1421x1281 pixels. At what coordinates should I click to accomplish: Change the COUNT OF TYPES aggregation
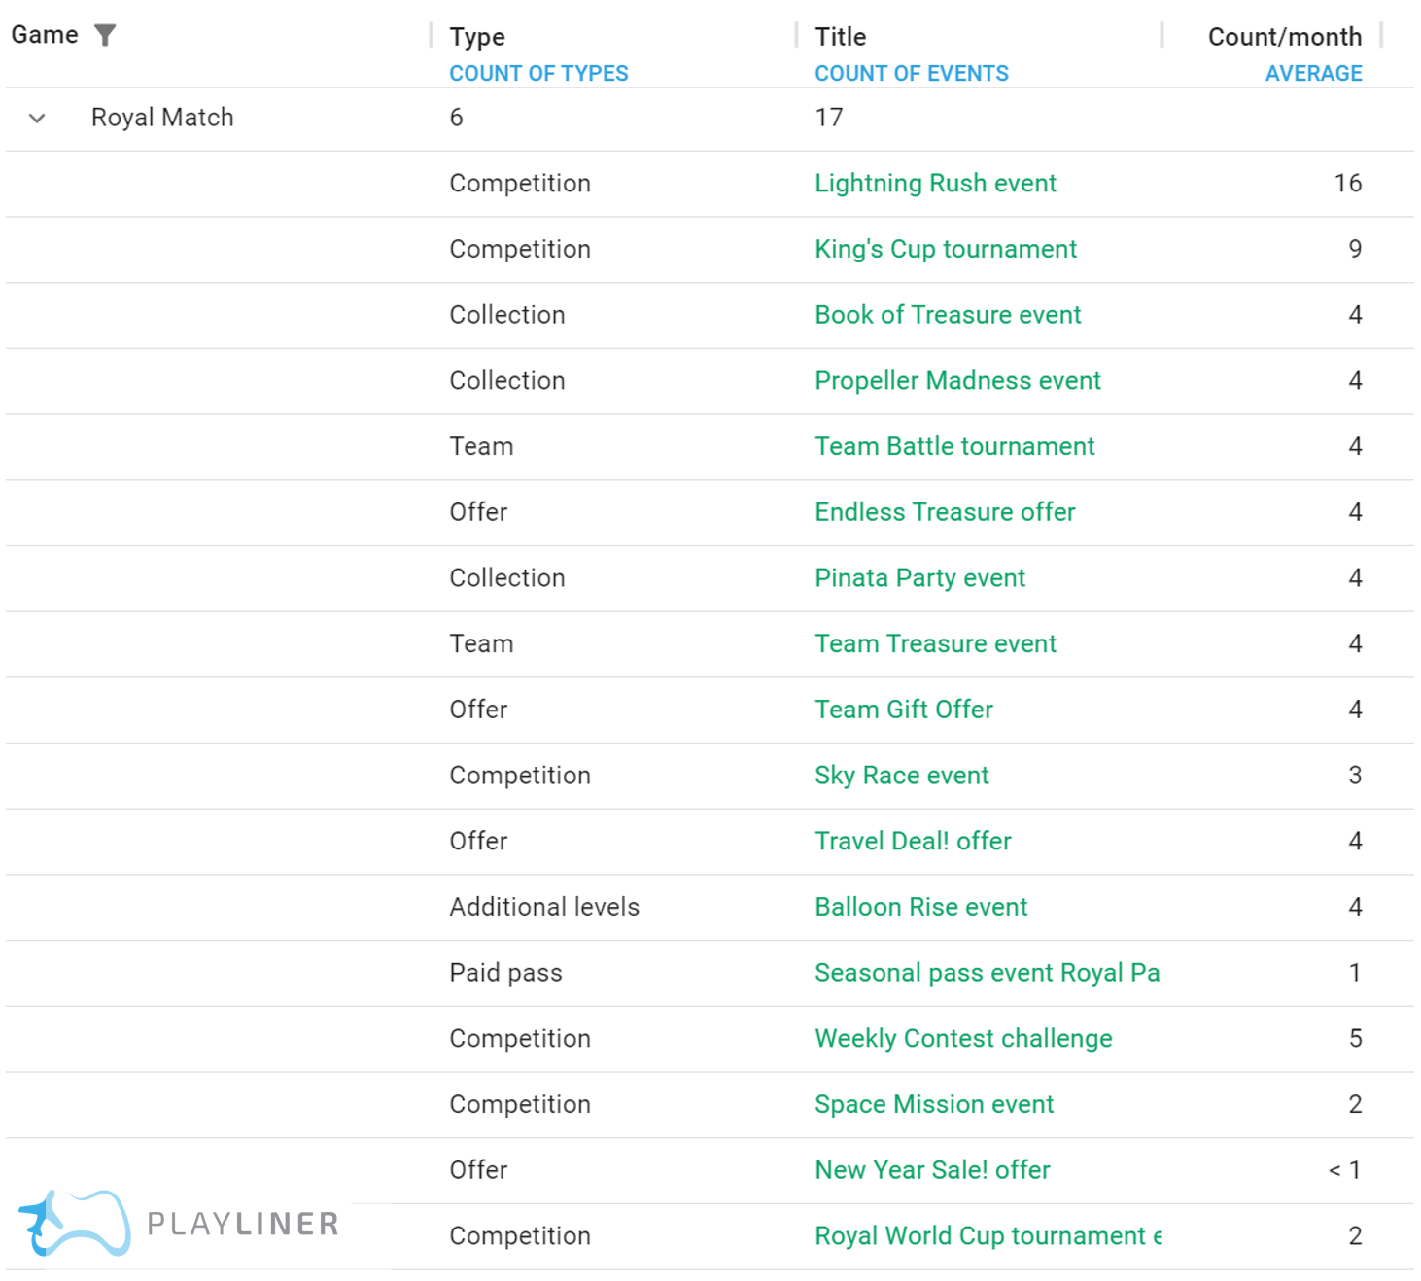[x=538, y=74]
